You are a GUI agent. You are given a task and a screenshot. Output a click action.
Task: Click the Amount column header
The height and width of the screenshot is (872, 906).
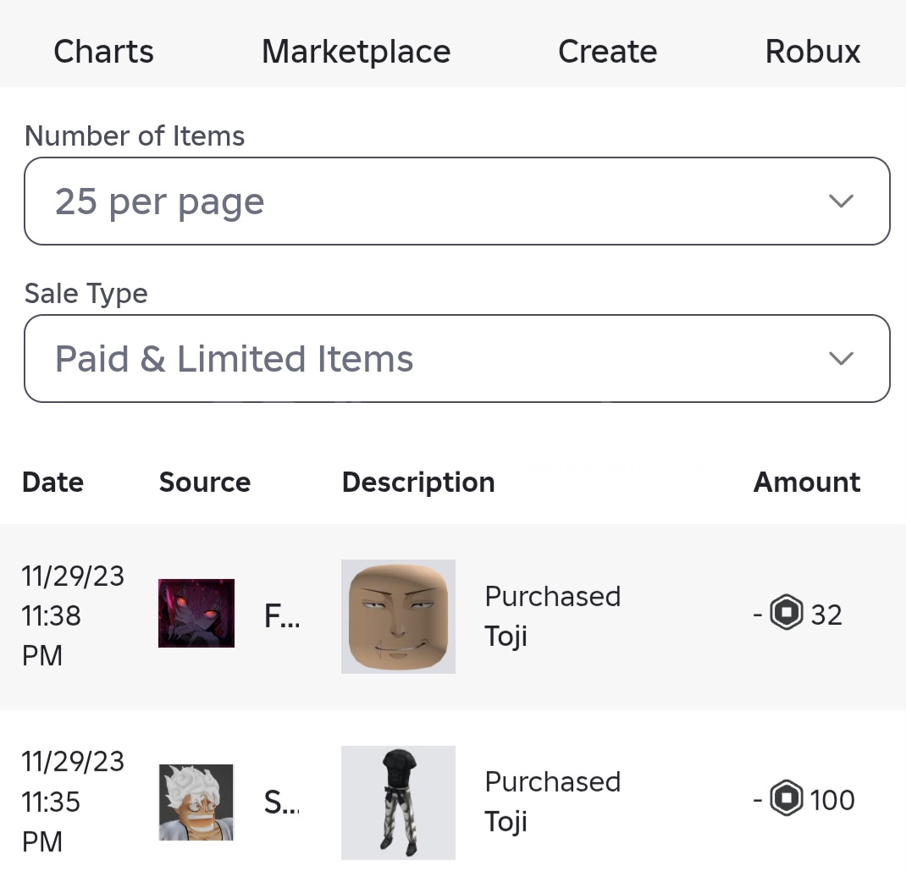(x=806, y=483)
